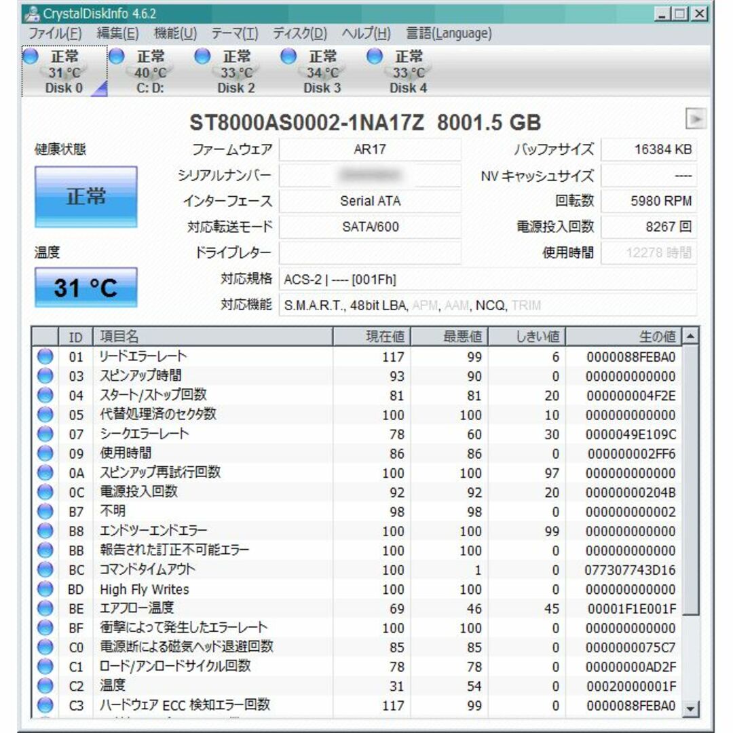Viewport: 733px width, 733px height.
Task: Click status orb for attribute 0A スピンアップ再試行回数
Action: 45,473
